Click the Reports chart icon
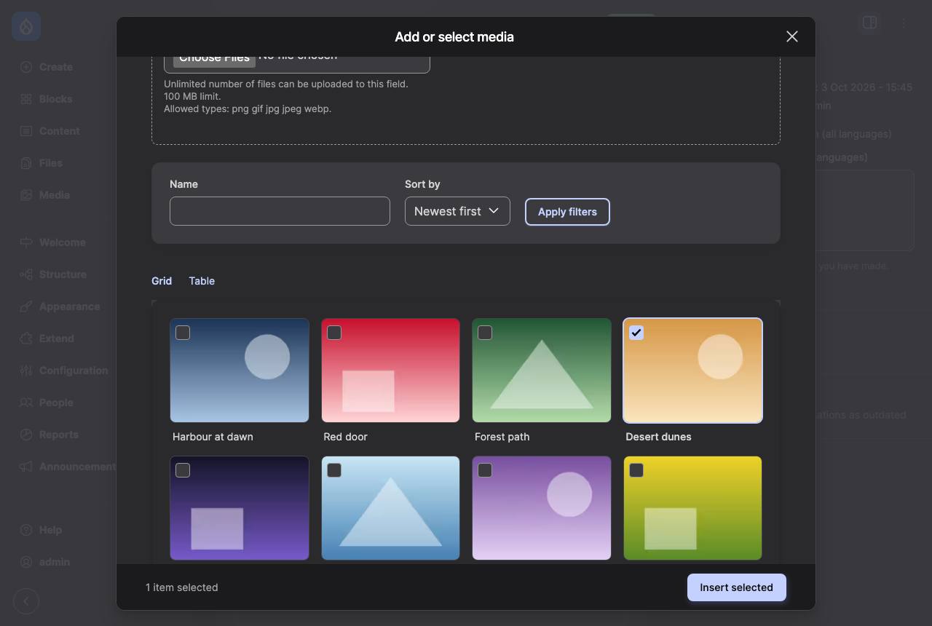This screenshot has width=932, height=626. [x=26, y=435]
